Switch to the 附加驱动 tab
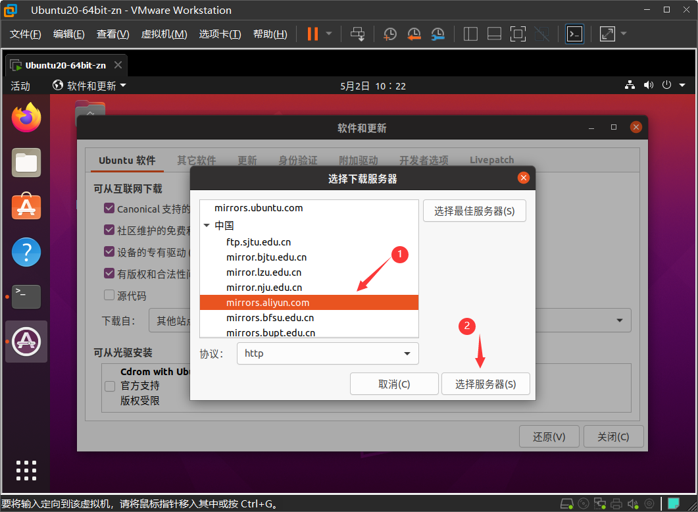This screenshot has width=698, height=512. pyautogui.click(x=359, y=161)
